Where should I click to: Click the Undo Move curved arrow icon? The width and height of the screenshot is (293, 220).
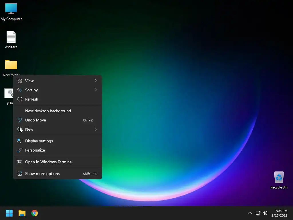click(x=20, y=120)
